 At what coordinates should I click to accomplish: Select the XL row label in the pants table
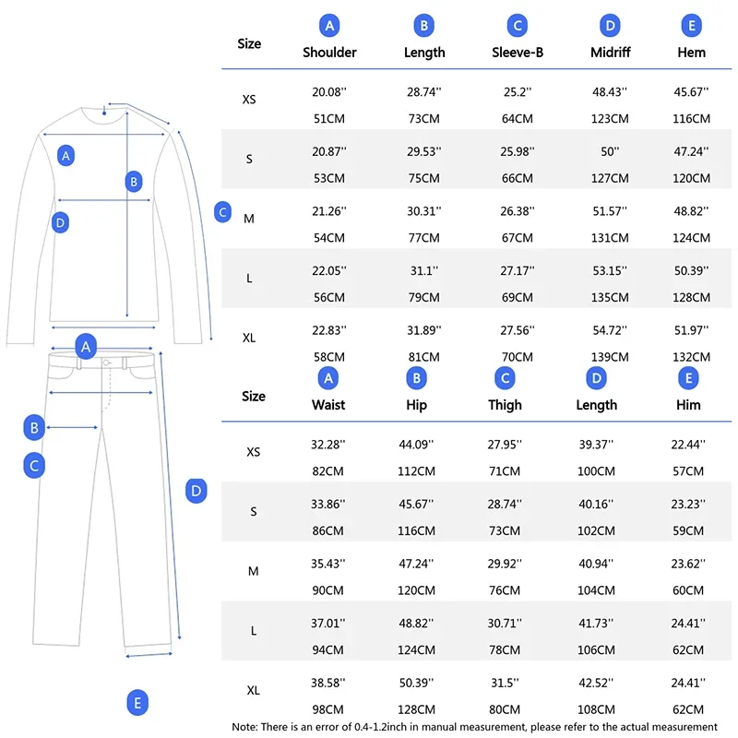click(x=254, y=690)
